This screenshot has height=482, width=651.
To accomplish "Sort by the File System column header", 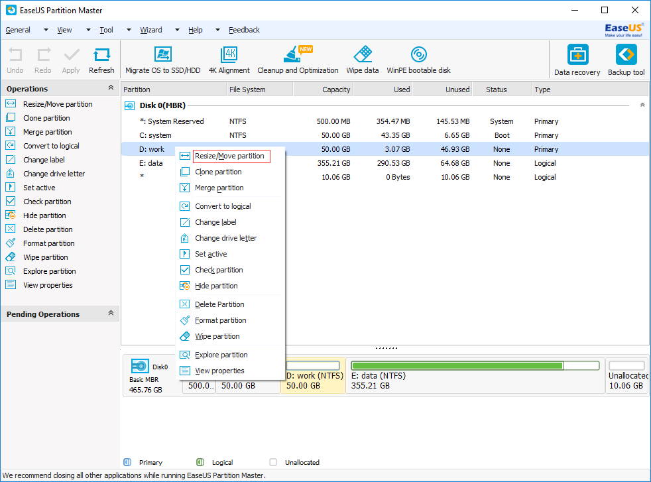I will click(260, 90).
